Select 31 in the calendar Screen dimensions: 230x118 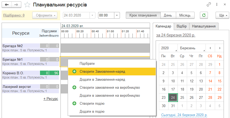(x=173, y=106)
